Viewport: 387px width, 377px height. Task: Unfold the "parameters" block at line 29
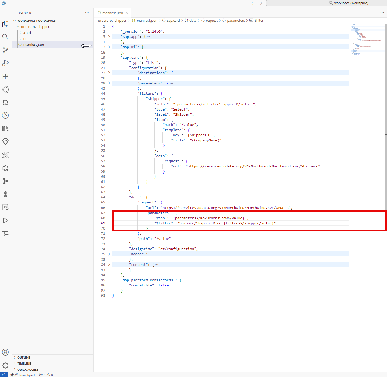[109, 83]
